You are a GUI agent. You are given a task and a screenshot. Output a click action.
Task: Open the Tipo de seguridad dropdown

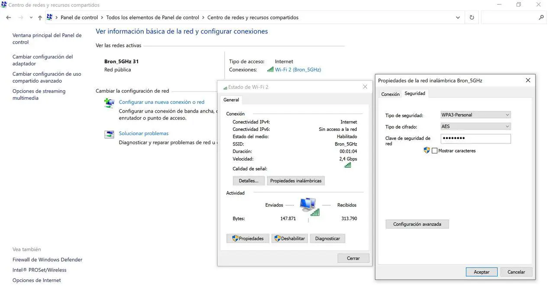[475, 115]
